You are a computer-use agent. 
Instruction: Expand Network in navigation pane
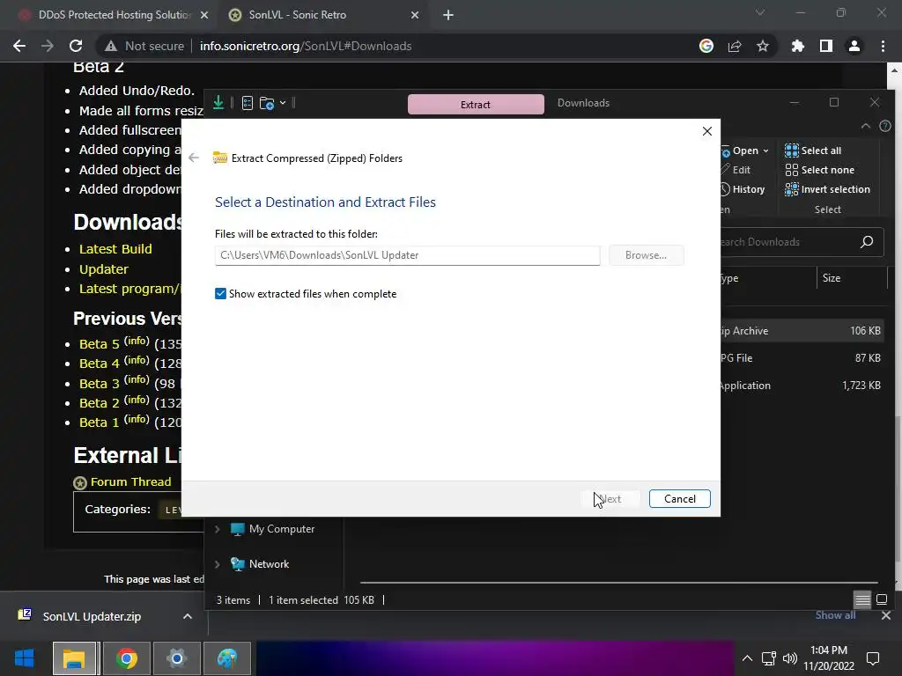click(x=218, y=564)
